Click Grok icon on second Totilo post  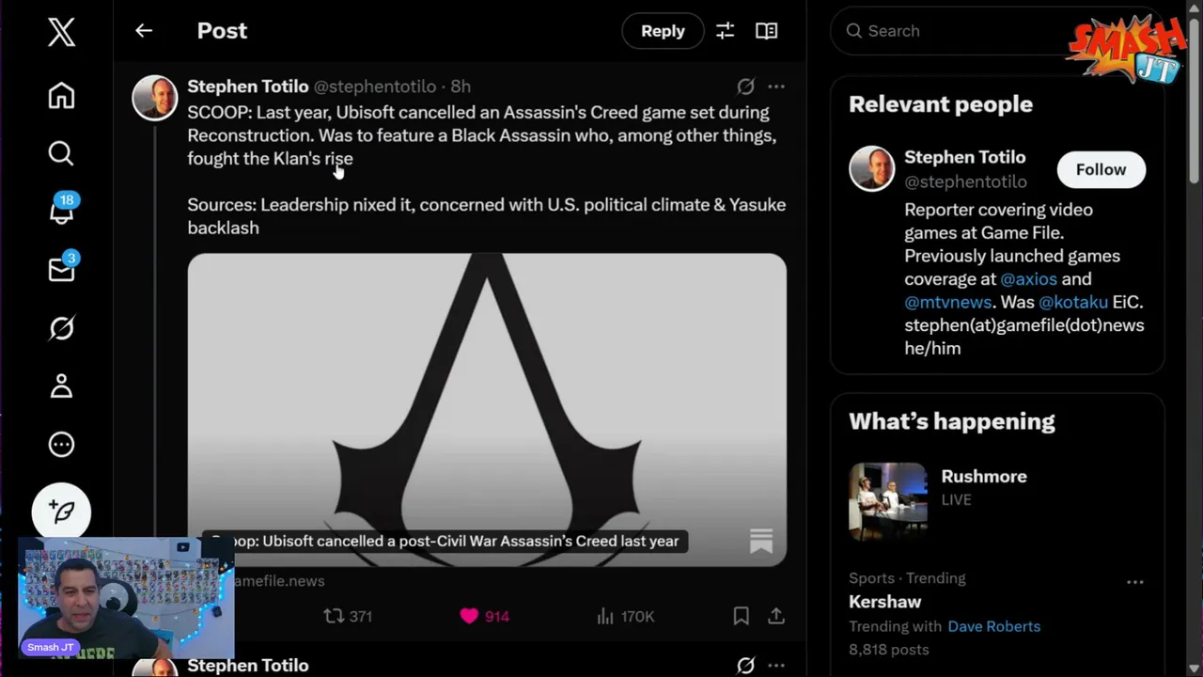(x=745, y=666)
